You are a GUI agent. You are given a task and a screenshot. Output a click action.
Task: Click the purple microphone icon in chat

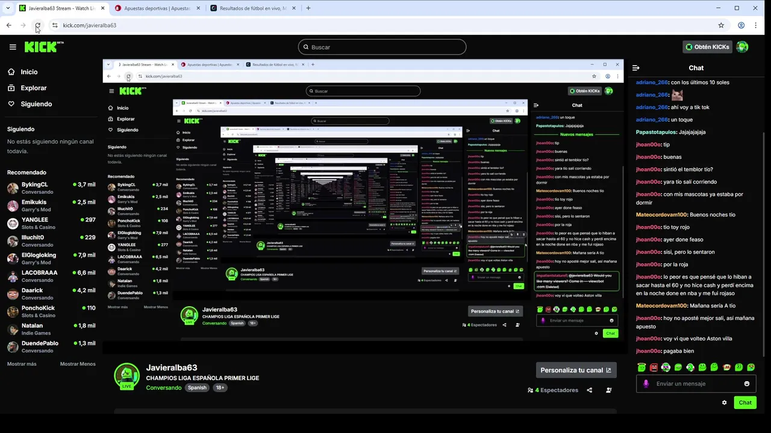646,384
